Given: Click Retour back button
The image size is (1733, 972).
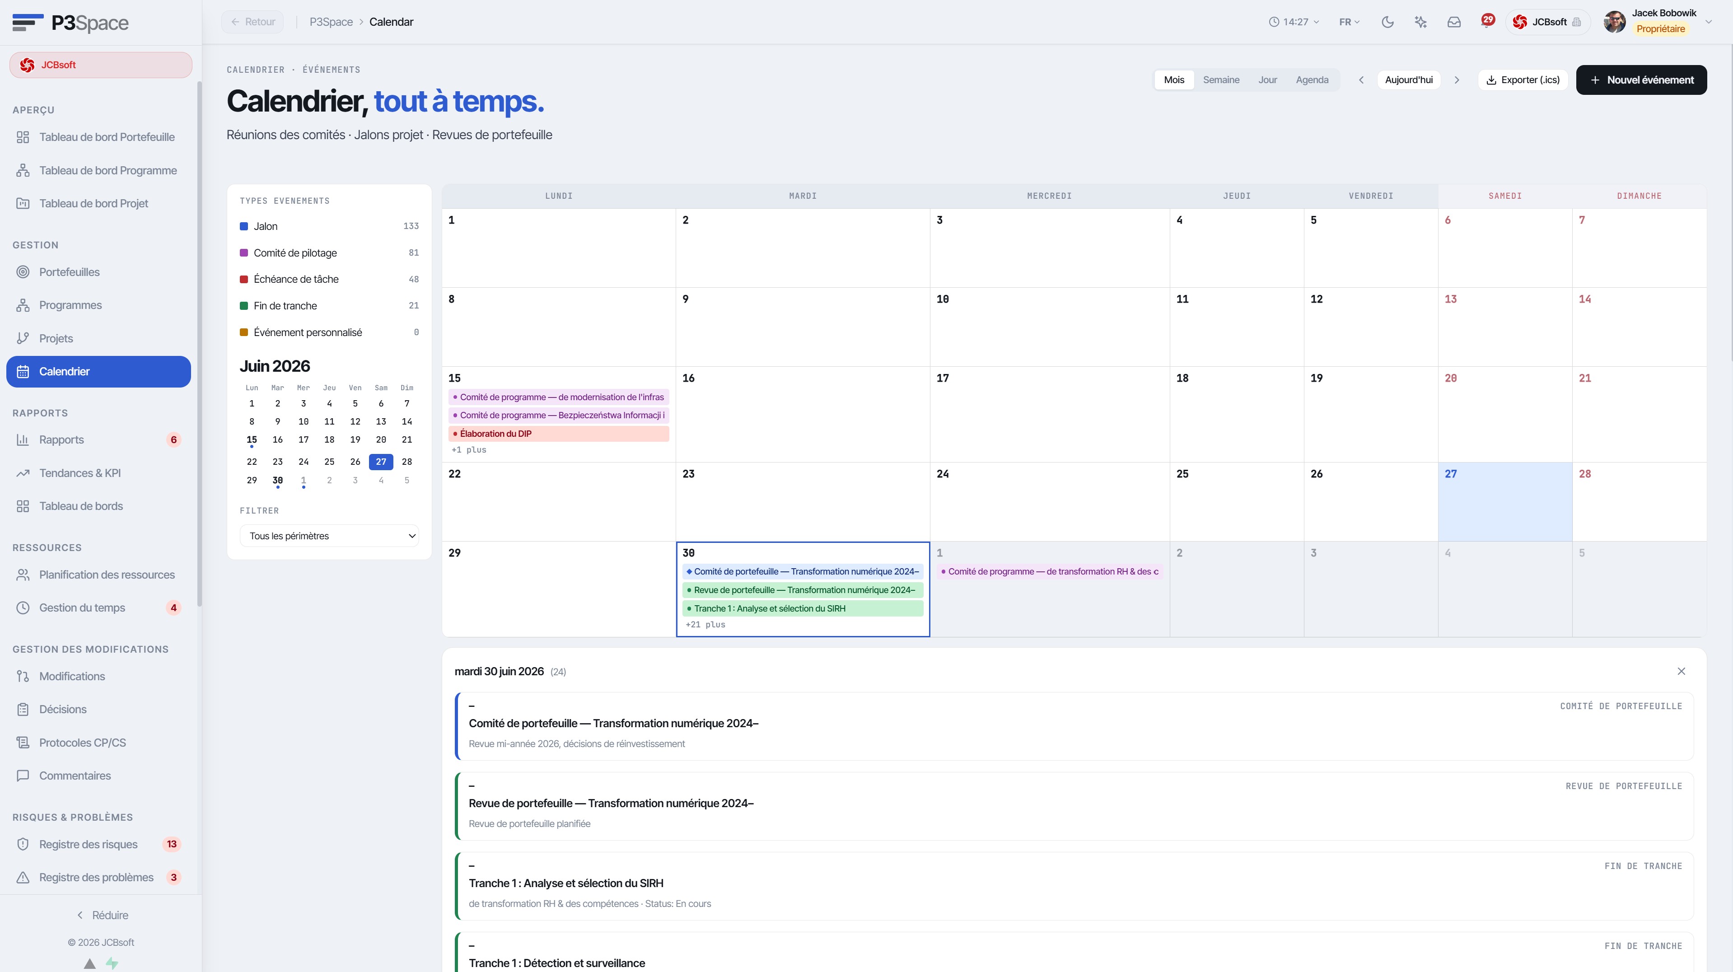Looking at the screenshot, I should 253,22.
